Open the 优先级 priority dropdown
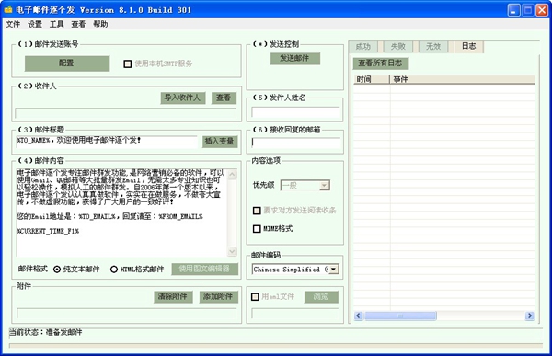552x356 pixels. pyautogui.click(x=324, y=185)
